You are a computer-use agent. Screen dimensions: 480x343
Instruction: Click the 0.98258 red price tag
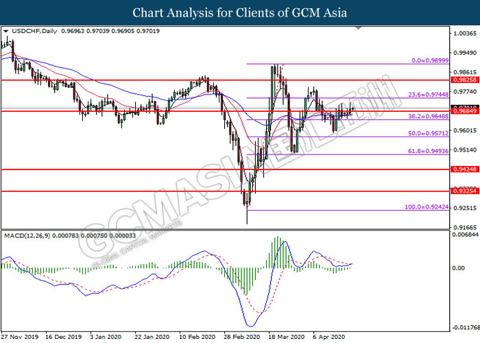[x=464, y=80]
